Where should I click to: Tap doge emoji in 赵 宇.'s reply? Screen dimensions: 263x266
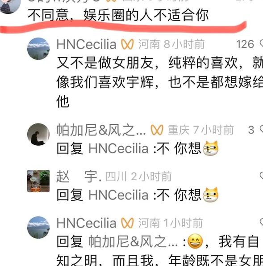(x=211, y=195)
